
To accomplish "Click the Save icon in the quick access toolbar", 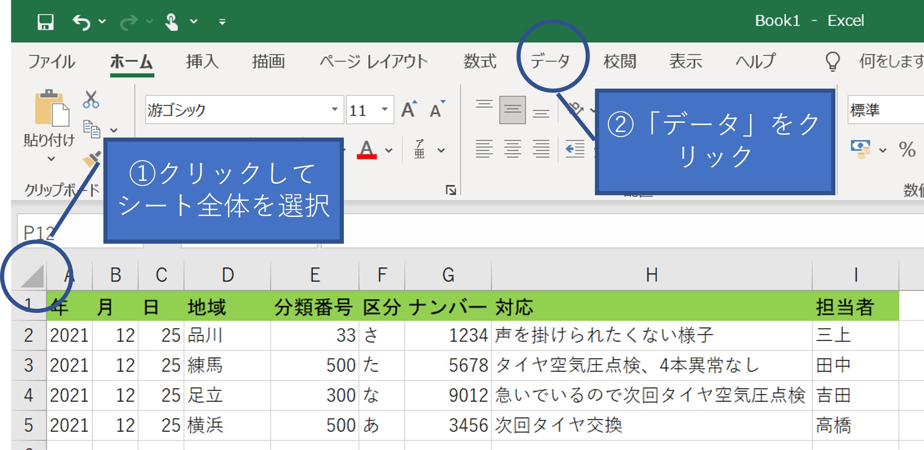I will [45, 22].
